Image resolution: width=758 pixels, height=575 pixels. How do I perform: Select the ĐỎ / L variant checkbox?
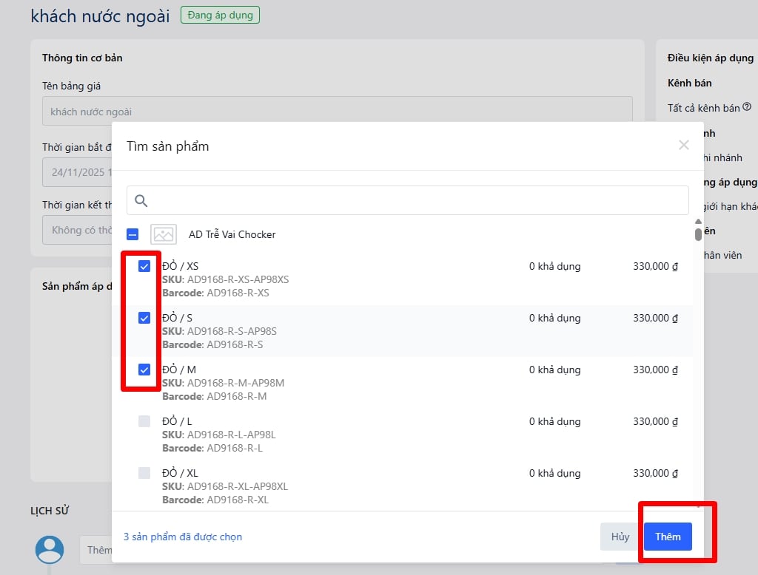tap(144, 421)
